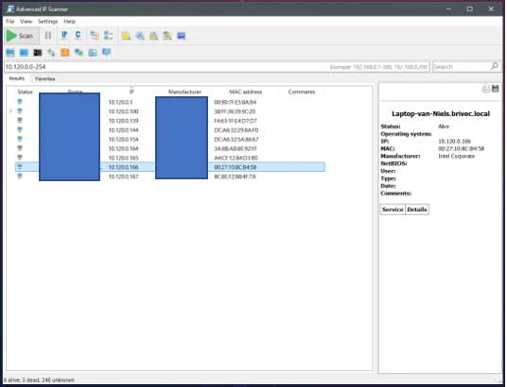Viewport: 507px width, 387px height.
Task: Open the Details tab in details panel
Action: (x=417, y=210)
